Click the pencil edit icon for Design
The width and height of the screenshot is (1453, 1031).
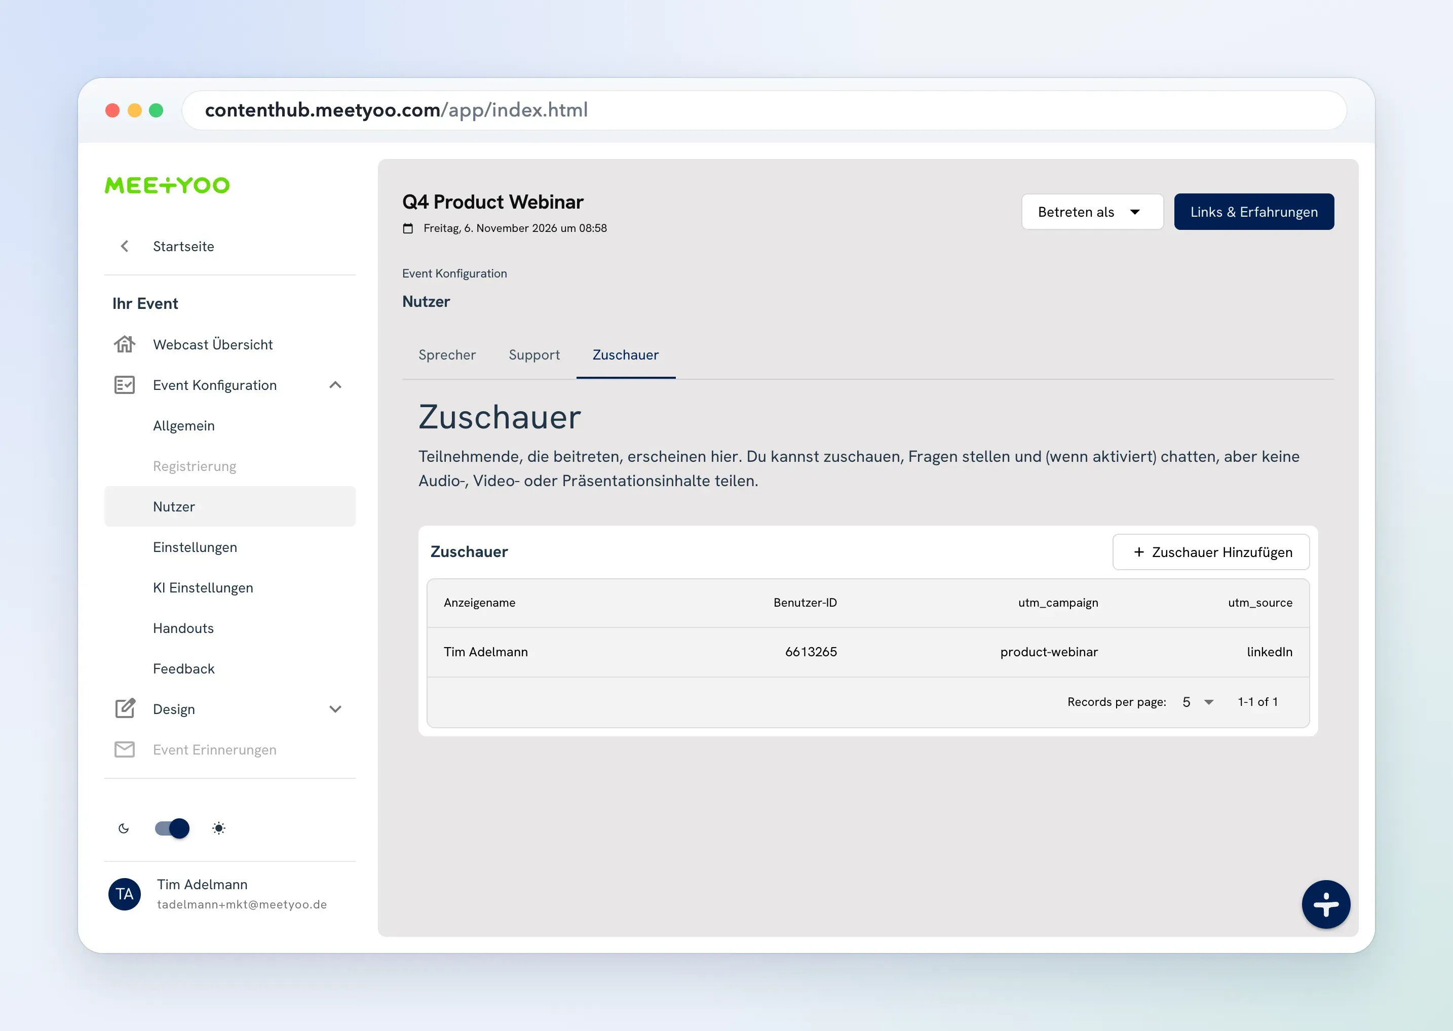(125, 708)
